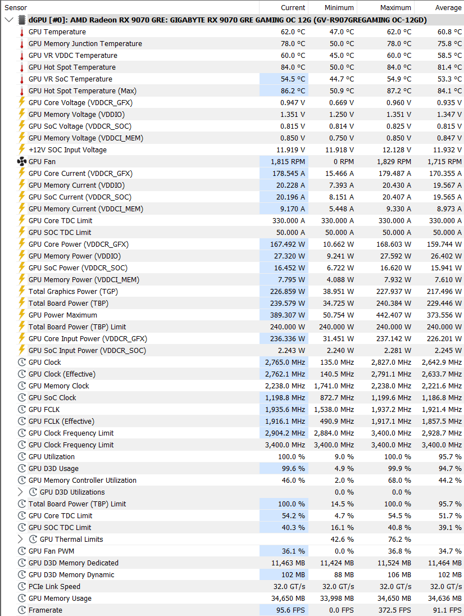
Task: Click the 178.545 A core current value
Action: click(x=289, y=173)
